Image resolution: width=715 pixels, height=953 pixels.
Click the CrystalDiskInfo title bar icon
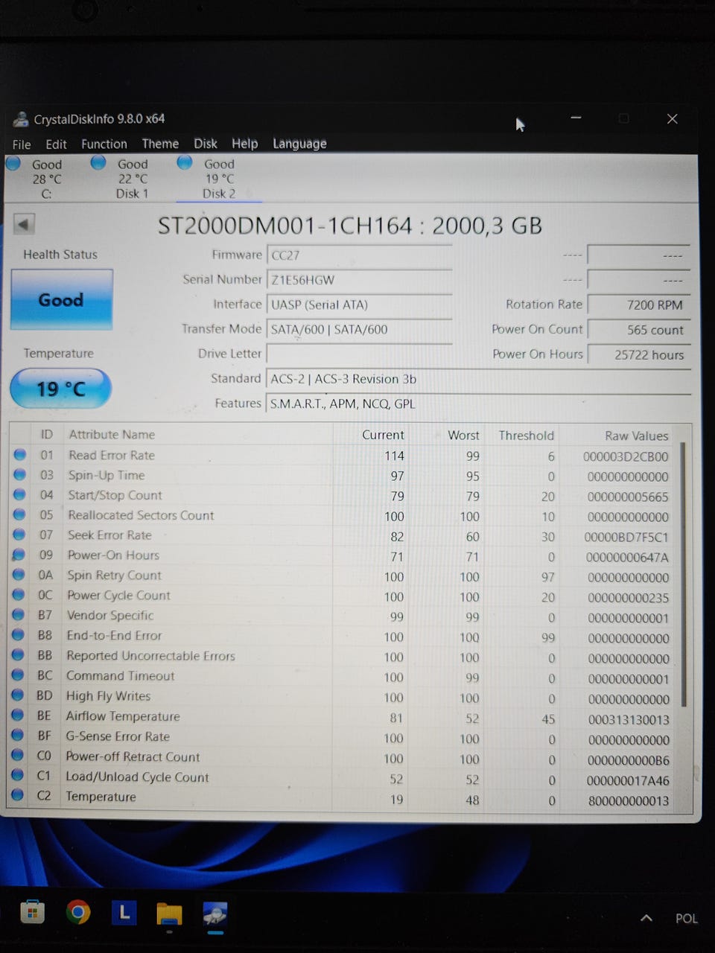point(21,119)
